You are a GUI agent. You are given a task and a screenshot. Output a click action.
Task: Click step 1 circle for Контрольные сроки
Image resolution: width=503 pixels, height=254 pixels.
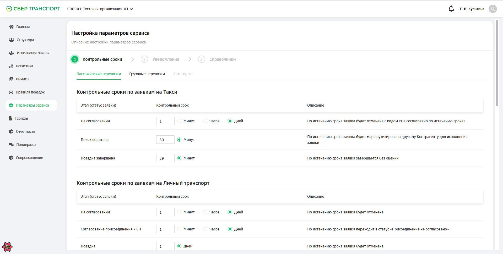[75, 59]
